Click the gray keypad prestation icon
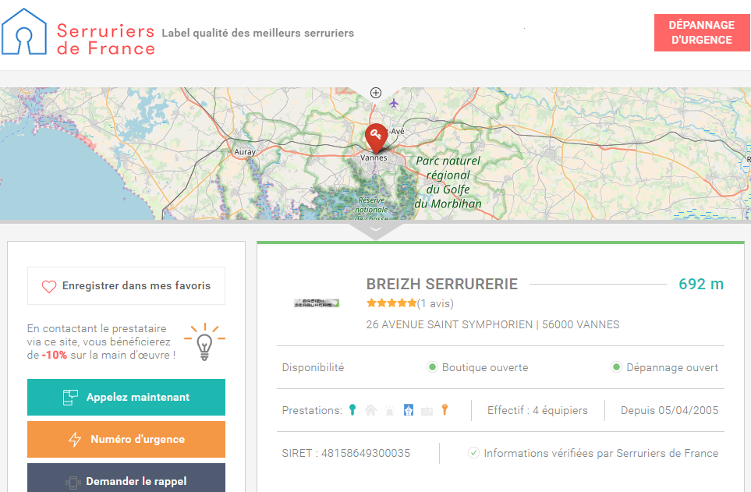Viewport: 751px width, 492px height. 427,411
